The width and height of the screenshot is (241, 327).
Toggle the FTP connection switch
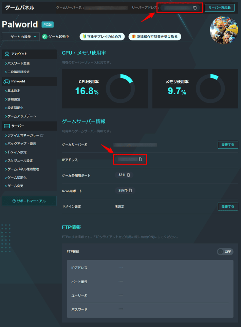(x=225, y=252)
